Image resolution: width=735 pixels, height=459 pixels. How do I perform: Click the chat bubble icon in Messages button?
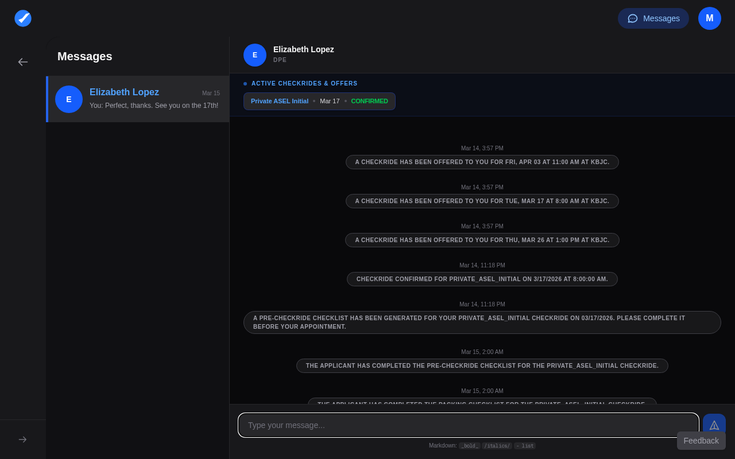click(x=632, y=18)
